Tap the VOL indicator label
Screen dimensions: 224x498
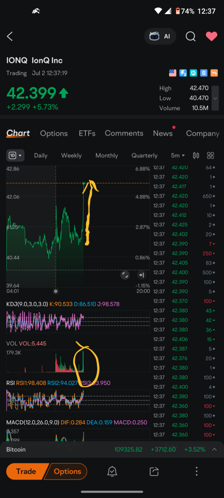(12, 344)
